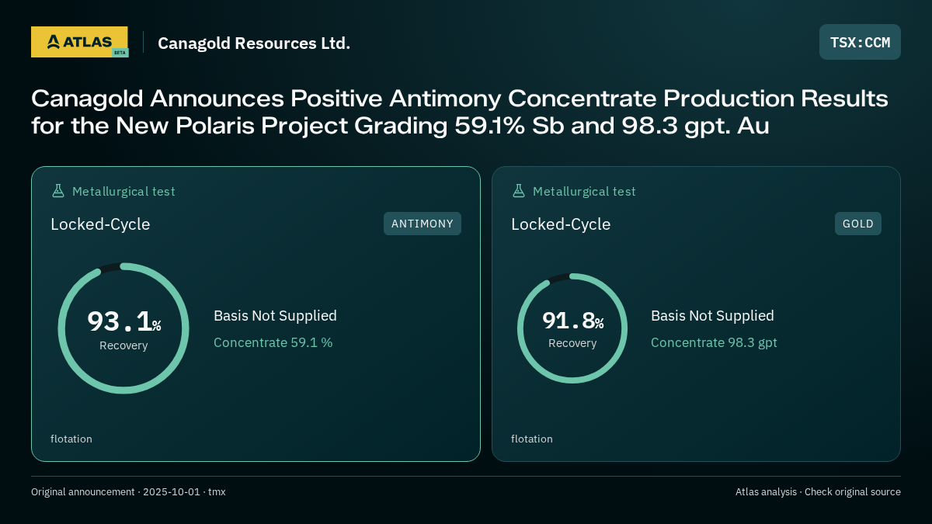This screenshot has height=524, width=932.
Task: Click the ANTIMONY tag
Action: pyautogui.click(x=423, y=224)
